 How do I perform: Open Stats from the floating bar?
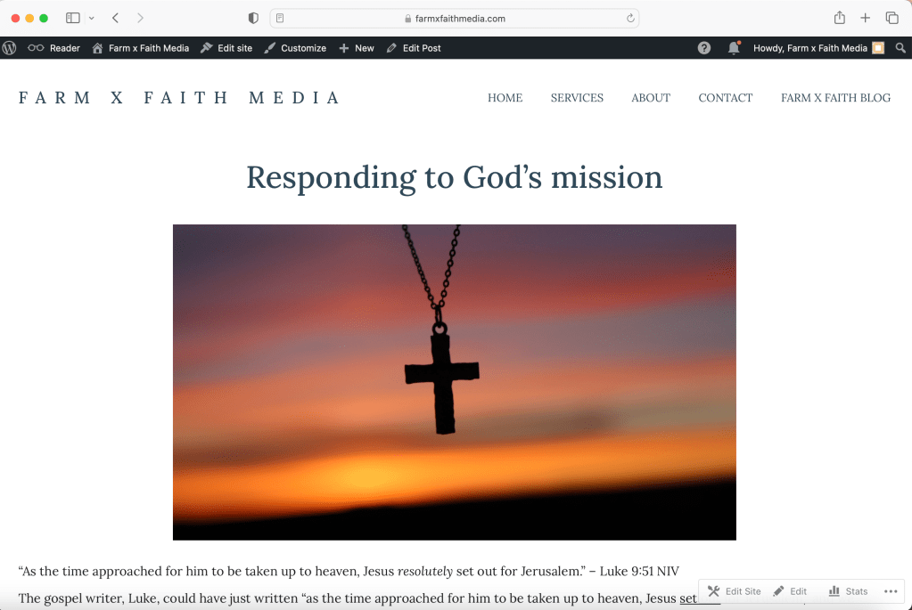click(x=848, y=591)
